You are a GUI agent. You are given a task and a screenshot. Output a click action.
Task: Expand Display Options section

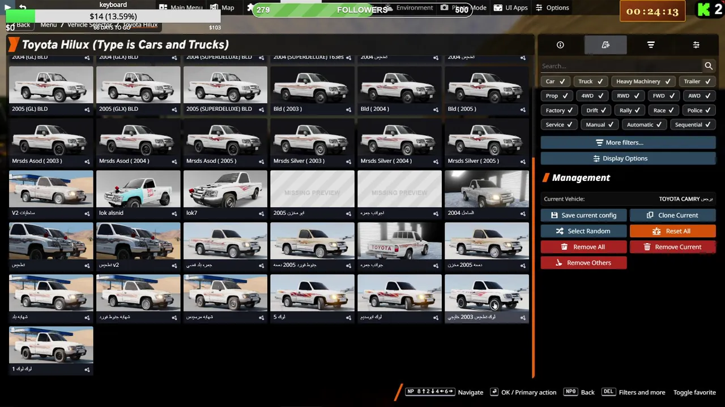point(628,159)
